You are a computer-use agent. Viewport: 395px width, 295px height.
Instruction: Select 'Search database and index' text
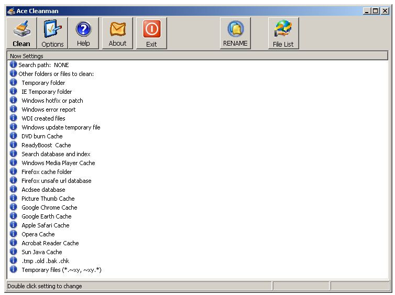coord(56,154)
